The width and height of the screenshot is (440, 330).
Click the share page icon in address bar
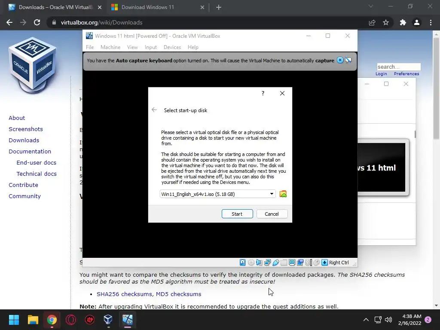[372, 22]
